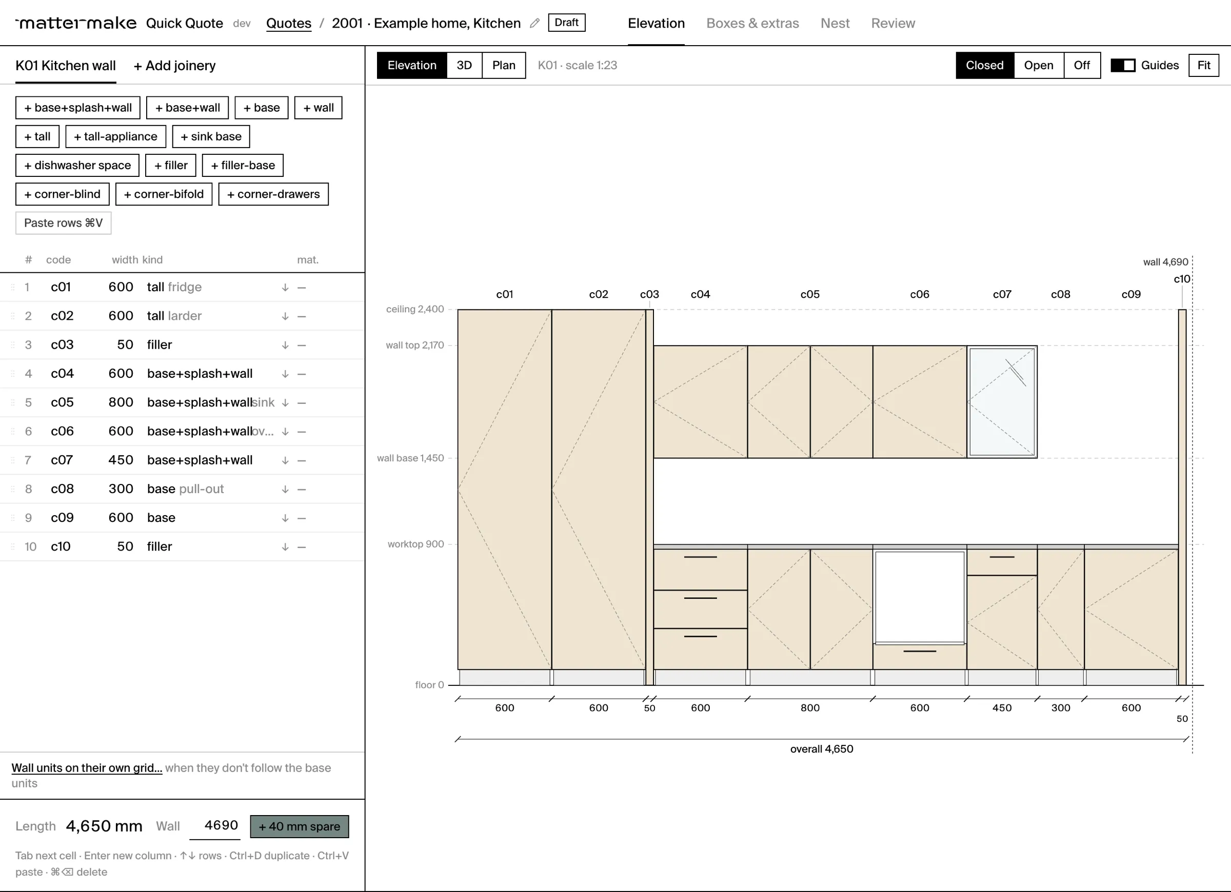
Task: Click the Fit button
Action: pos(1203,66)
